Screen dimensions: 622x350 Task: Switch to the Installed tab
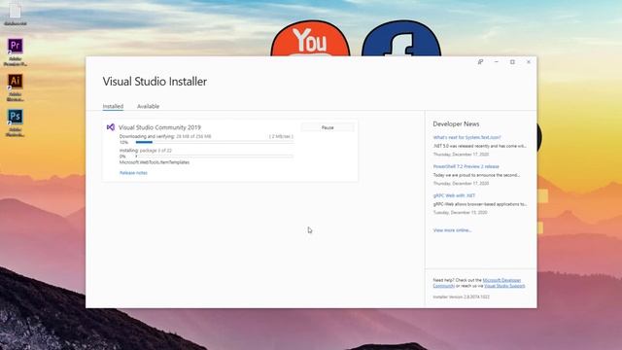113,106
